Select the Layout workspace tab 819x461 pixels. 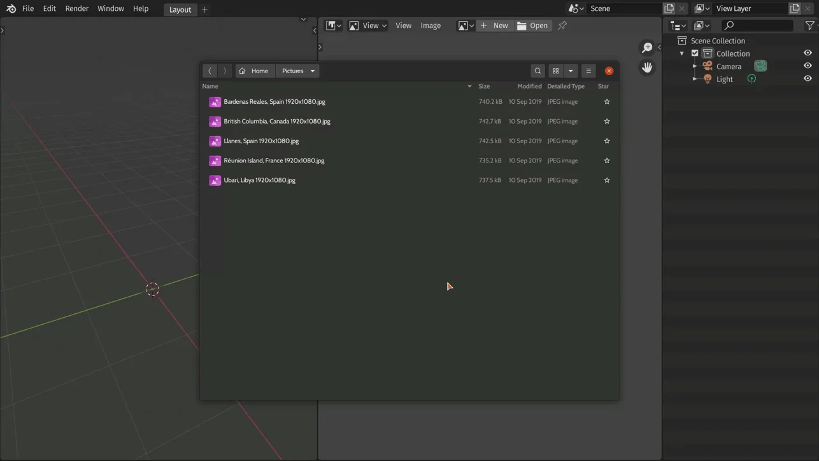pos(180,10)
